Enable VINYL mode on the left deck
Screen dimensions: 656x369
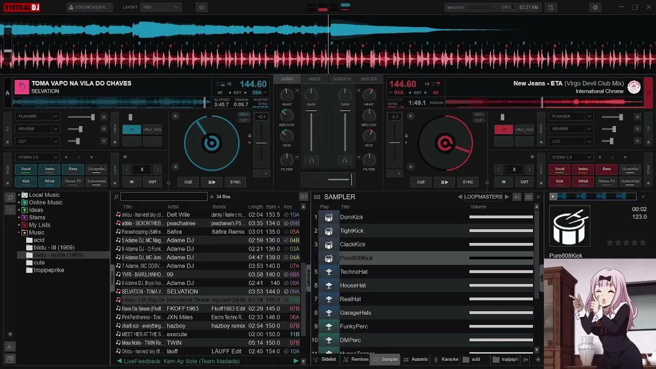244,115
